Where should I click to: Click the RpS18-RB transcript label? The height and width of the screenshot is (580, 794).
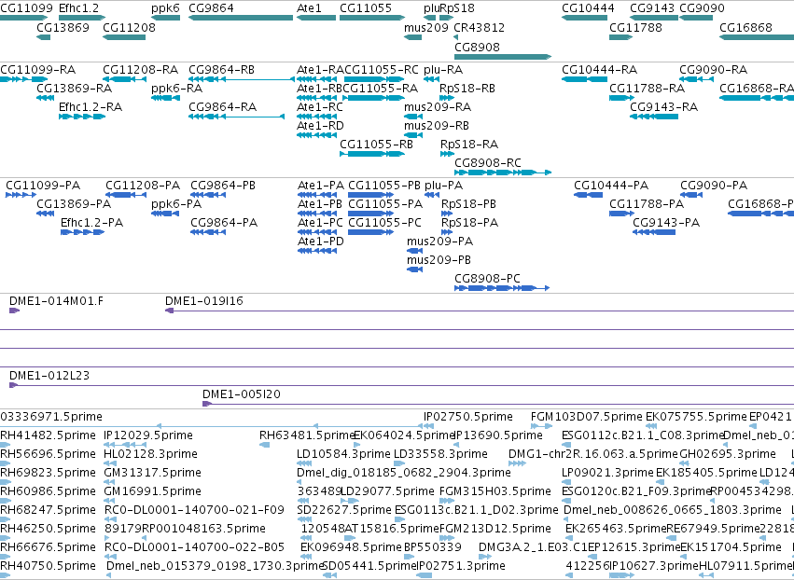pos(467,88)
